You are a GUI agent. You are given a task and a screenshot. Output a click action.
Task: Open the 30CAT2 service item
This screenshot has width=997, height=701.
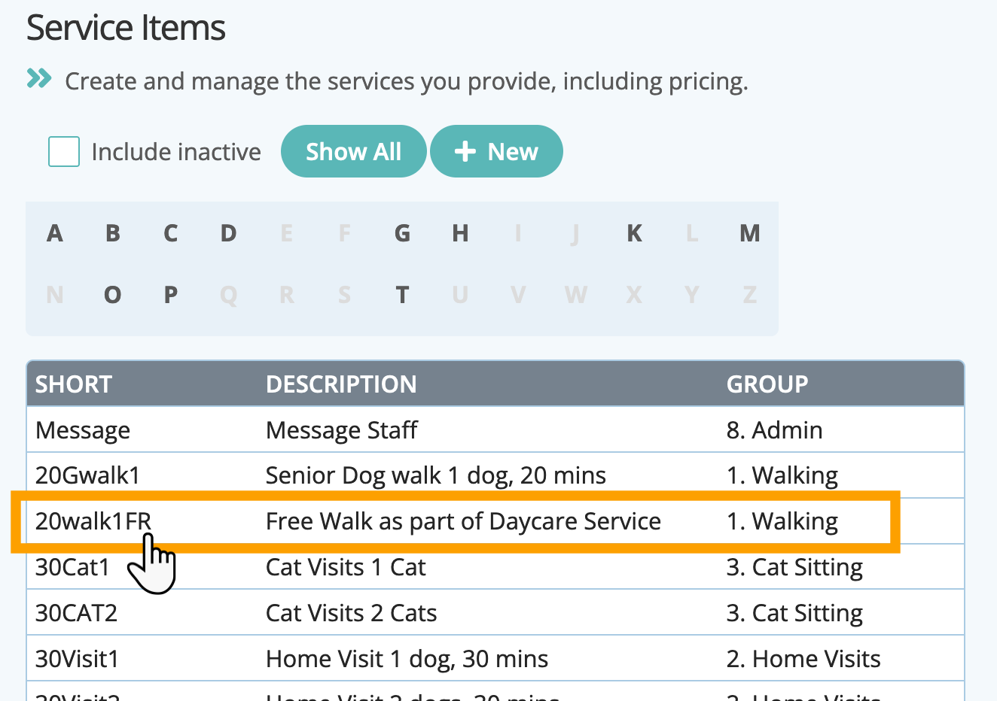[76, 613]
